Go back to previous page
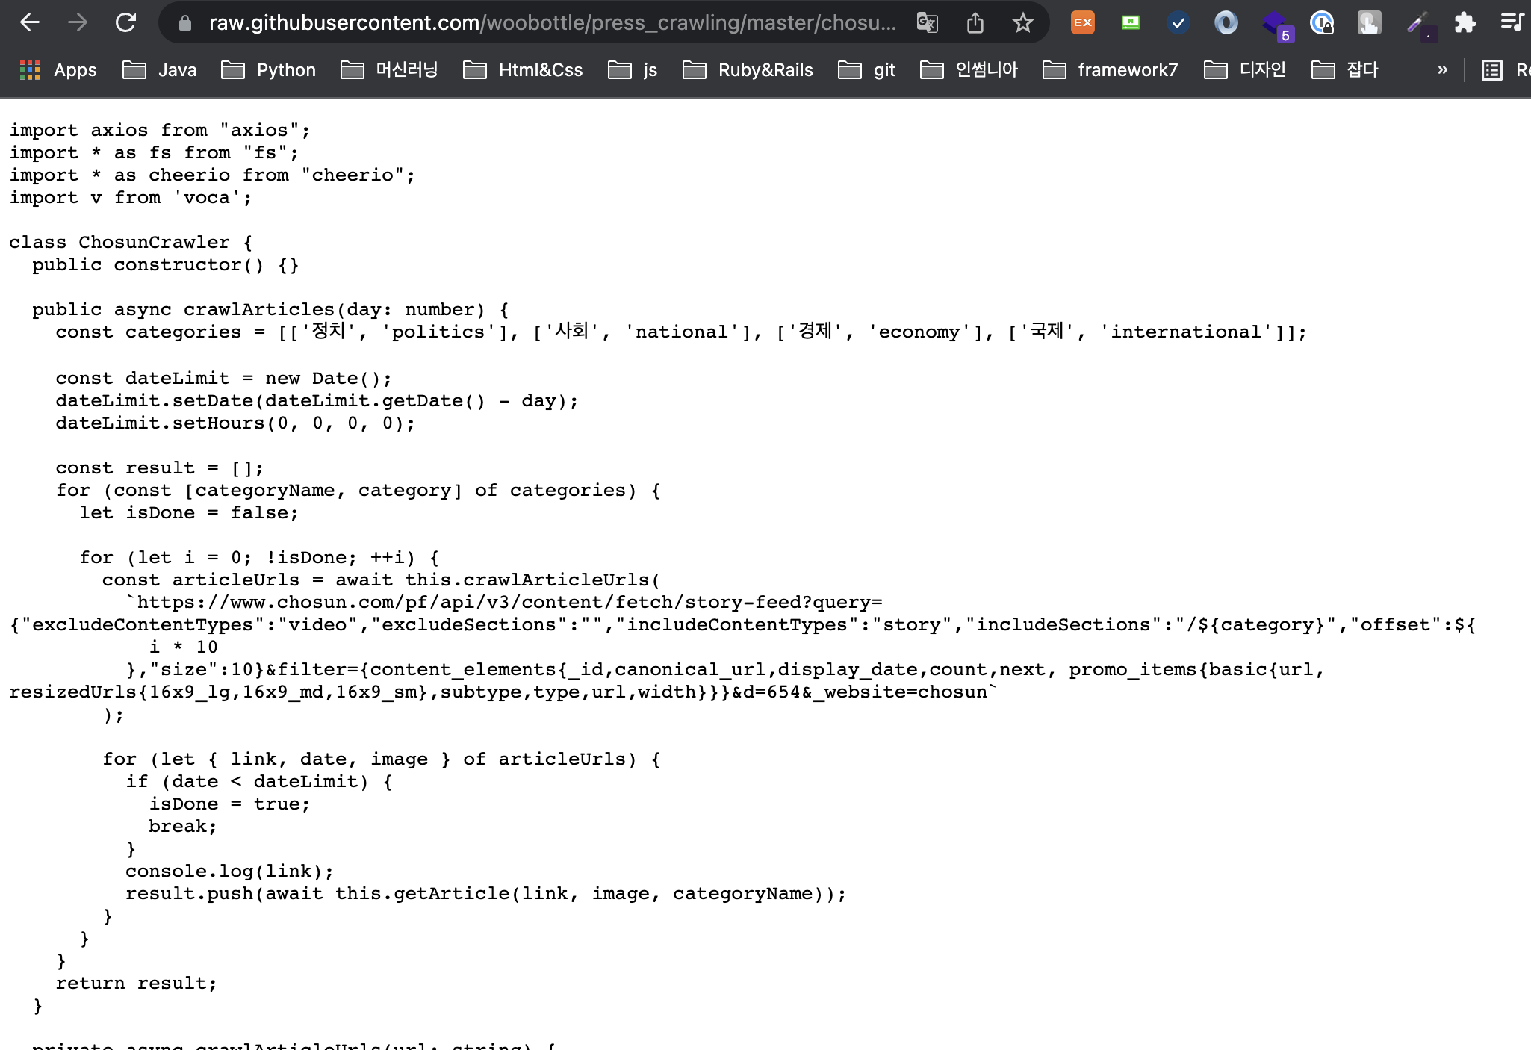The image size is (1531, 1050). pyautogui.click(x=30, y=23)
